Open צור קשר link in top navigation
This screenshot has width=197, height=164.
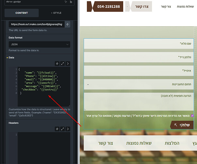(x=166, y=7)
